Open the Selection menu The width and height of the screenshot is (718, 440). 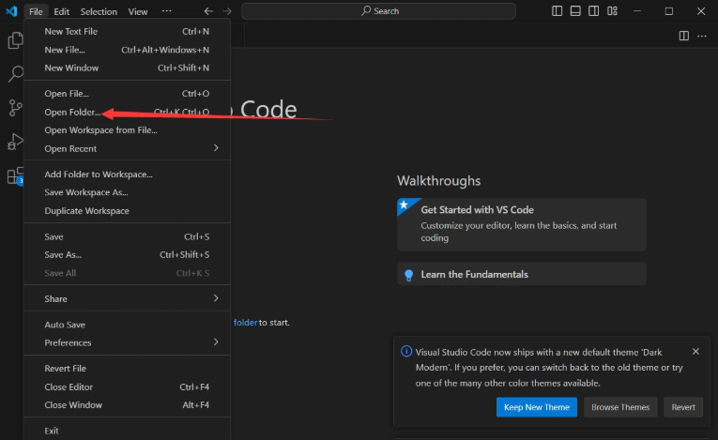point(99,11)
